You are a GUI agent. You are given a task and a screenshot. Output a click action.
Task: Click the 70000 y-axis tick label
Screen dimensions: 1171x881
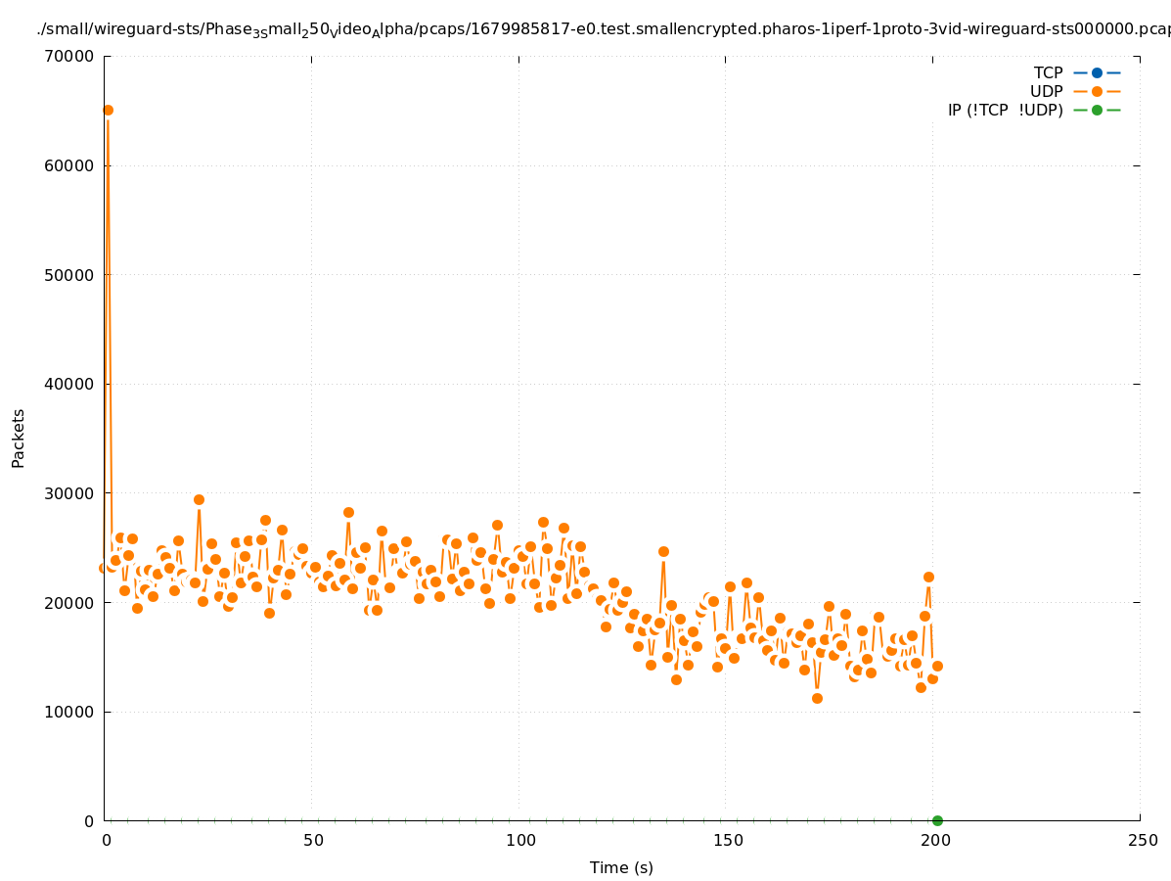[x=68, y=56]
